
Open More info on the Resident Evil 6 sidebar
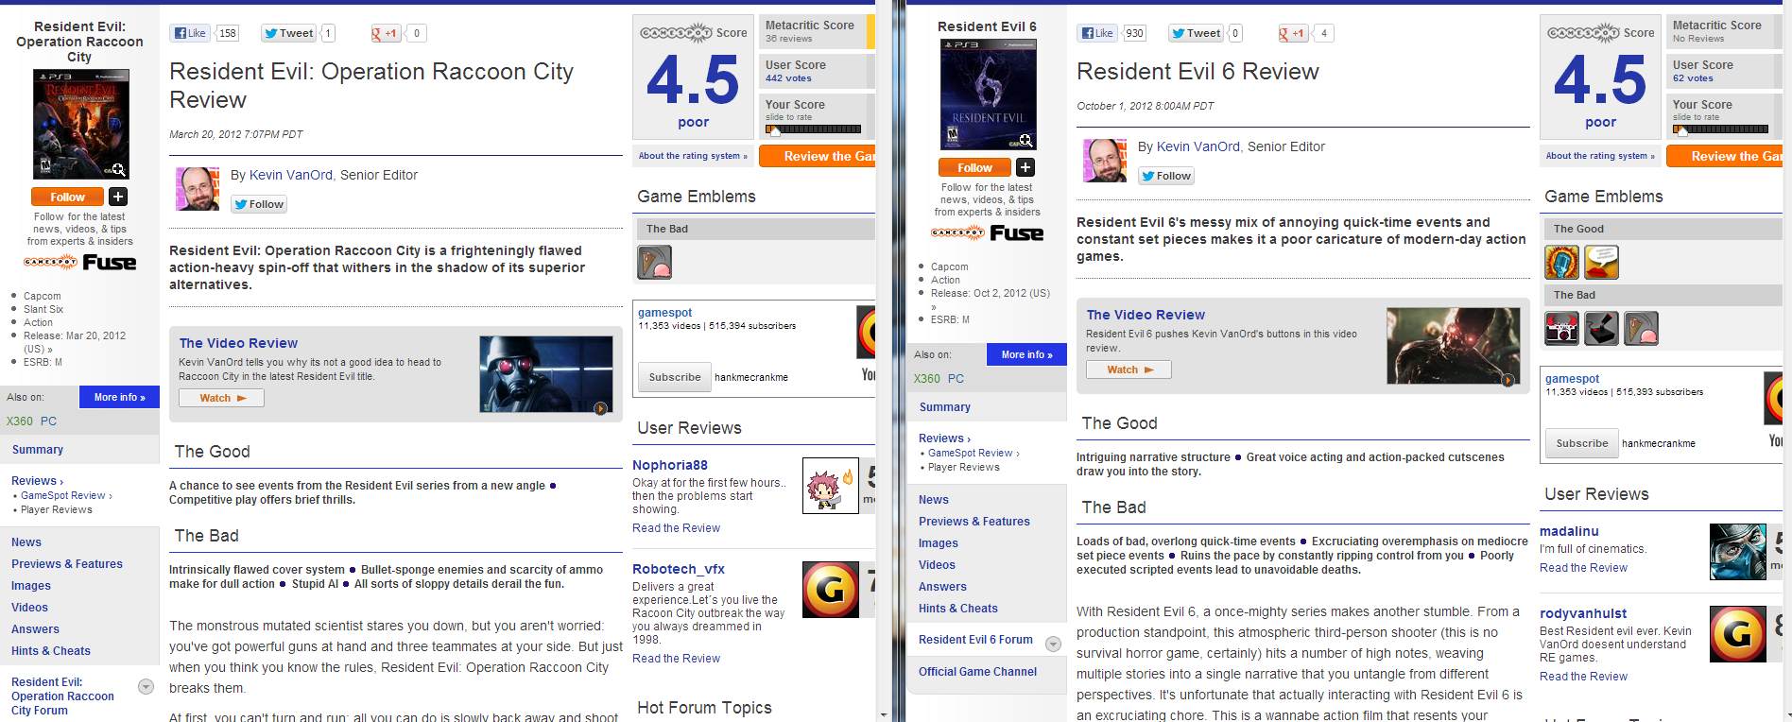coord(1027,354)
